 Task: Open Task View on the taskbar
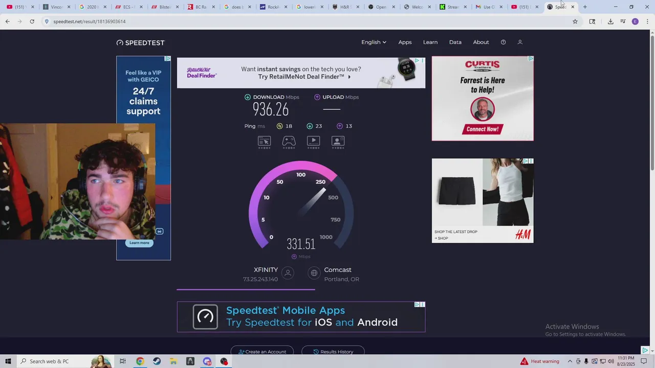pyautogui.click(x=123, y=361)
